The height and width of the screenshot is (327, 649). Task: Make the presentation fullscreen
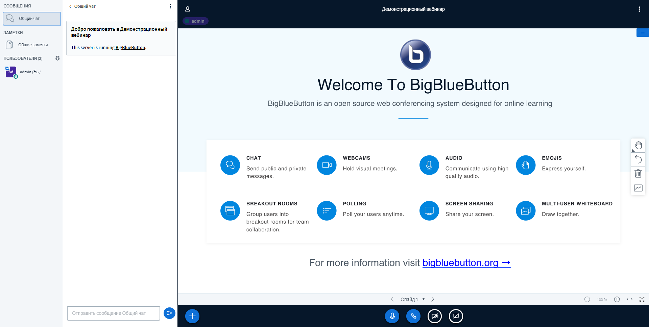(642, 299)
